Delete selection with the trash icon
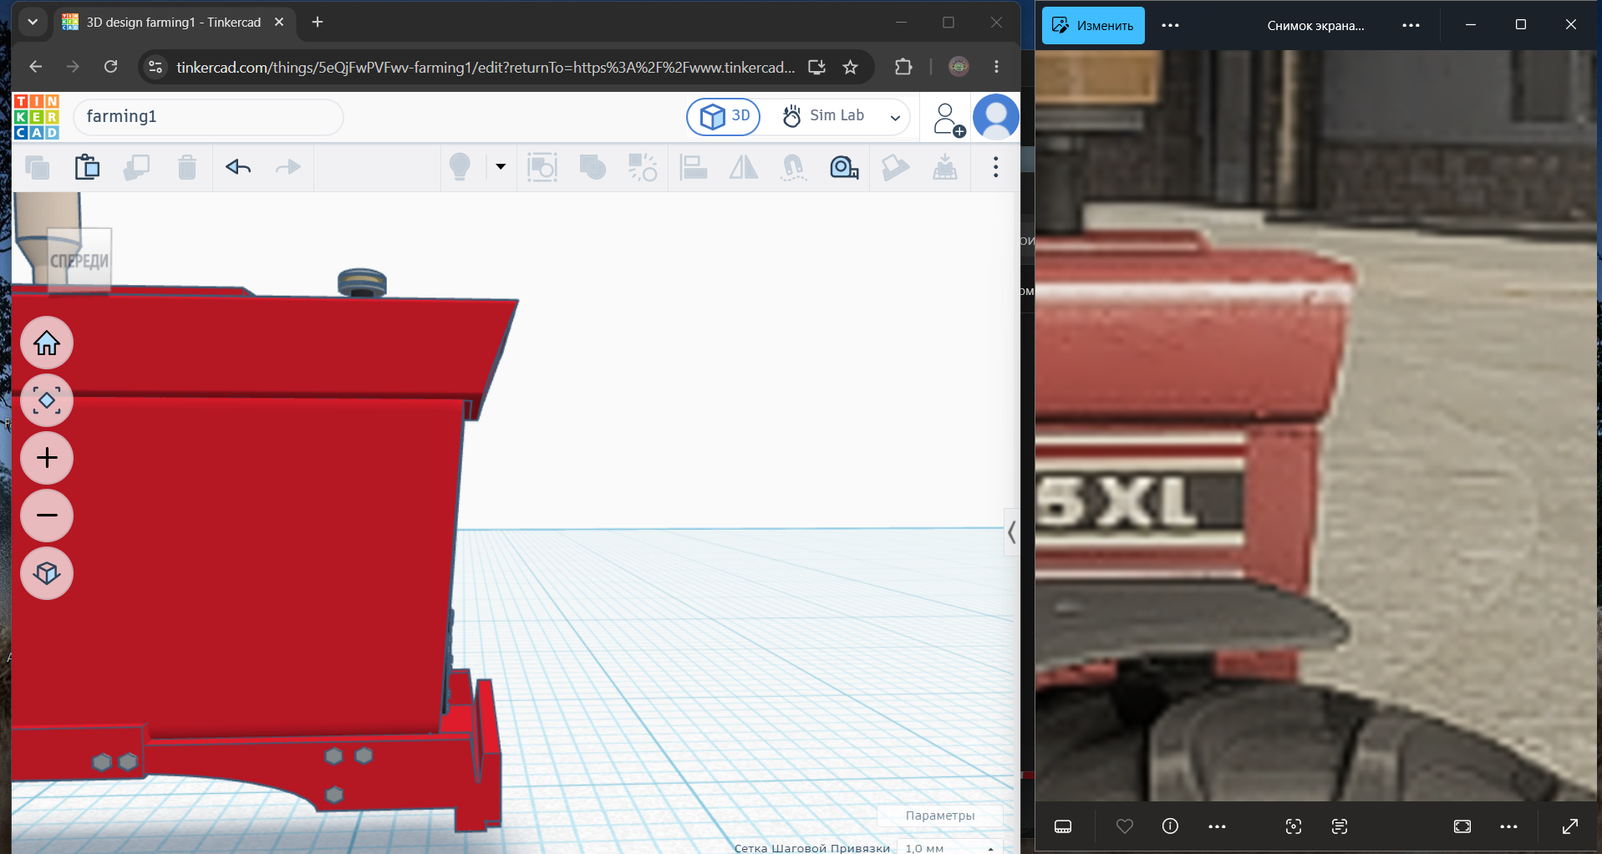Image resolution: width=1602 pixels, height=854 pixels. pyautogui.click(x=187, y=168)
